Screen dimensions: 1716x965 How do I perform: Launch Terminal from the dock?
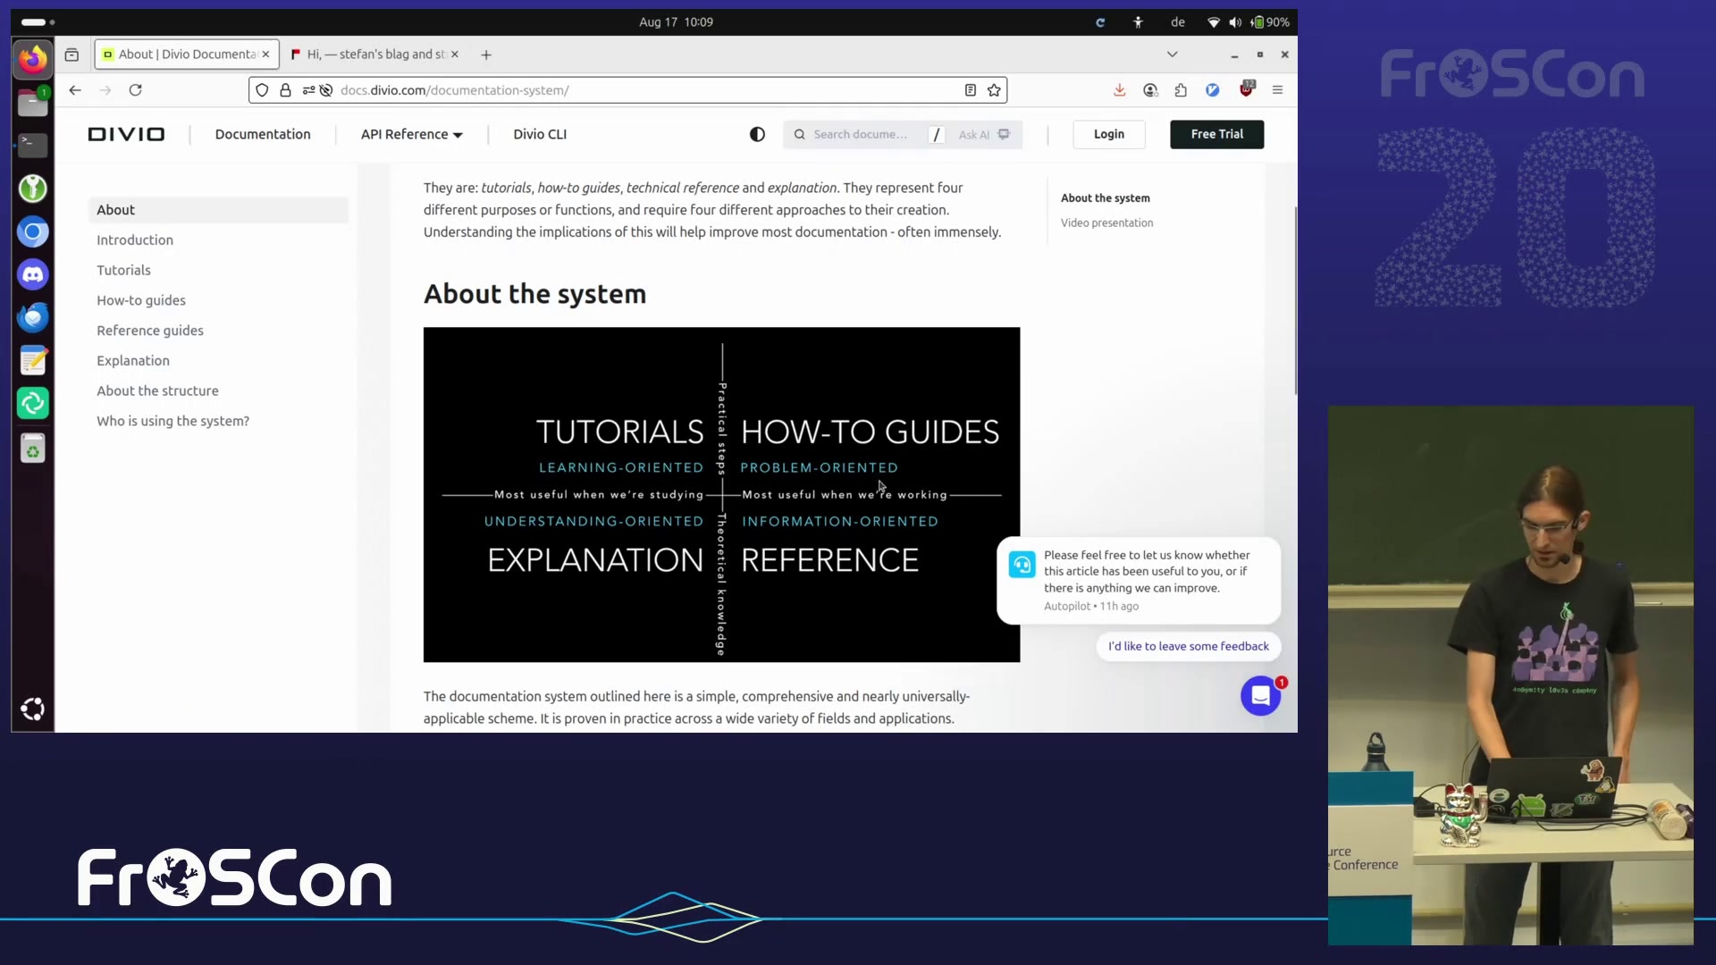[x=33, y=145]
